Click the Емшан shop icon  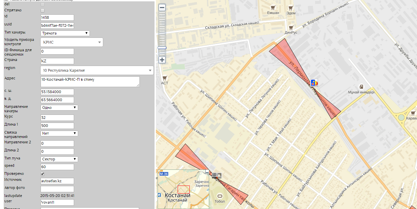273,7
